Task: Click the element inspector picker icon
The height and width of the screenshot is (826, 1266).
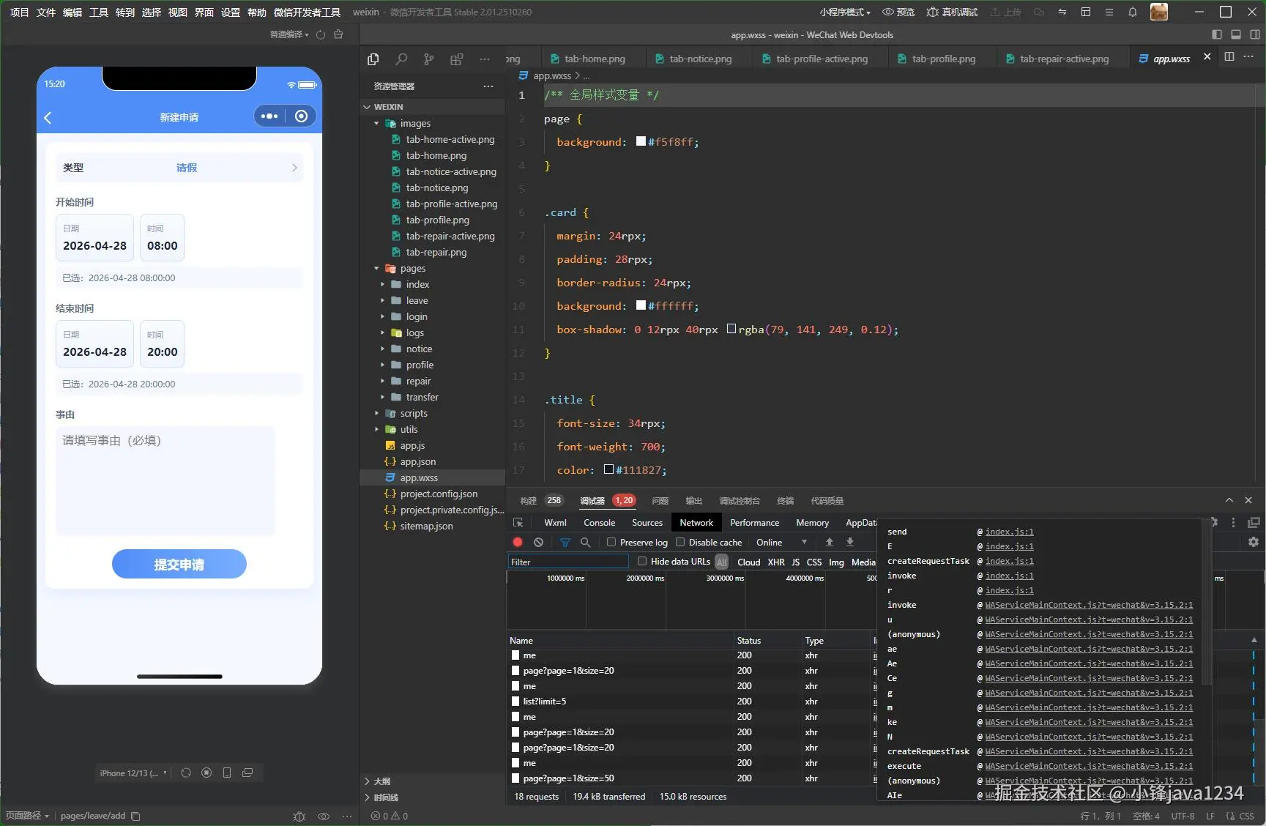Action: [x=518, y=523]
